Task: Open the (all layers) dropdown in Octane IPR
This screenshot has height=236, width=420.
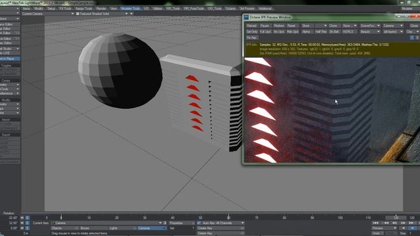Action: click(x=393, y=31)
